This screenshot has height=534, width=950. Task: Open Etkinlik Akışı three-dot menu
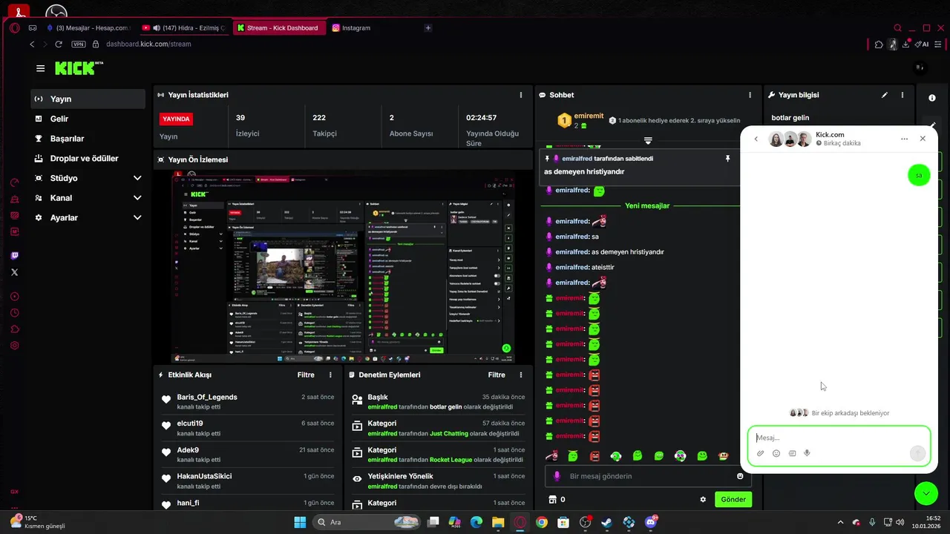(x=330, y=375)
